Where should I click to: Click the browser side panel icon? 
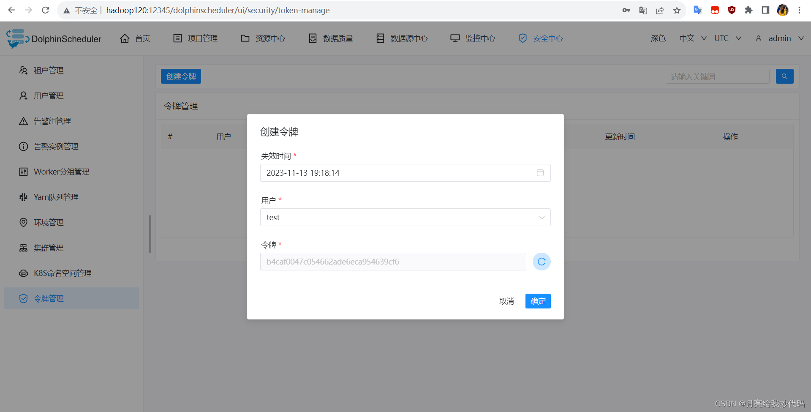[765, 10]
